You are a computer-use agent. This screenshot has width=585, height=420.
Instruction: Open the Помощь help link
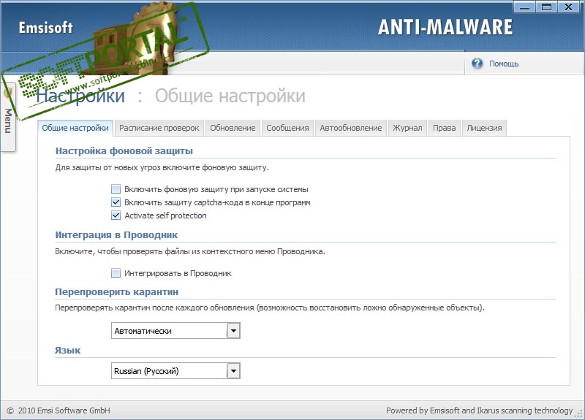pos(504,64)
